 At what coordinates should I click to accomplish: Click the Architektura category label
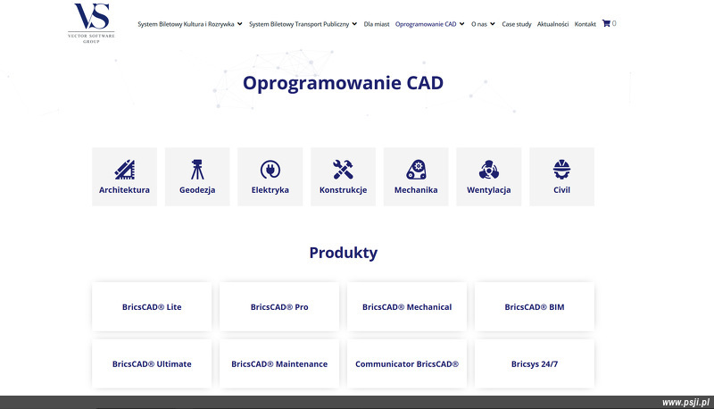click(x=124, y=190)
